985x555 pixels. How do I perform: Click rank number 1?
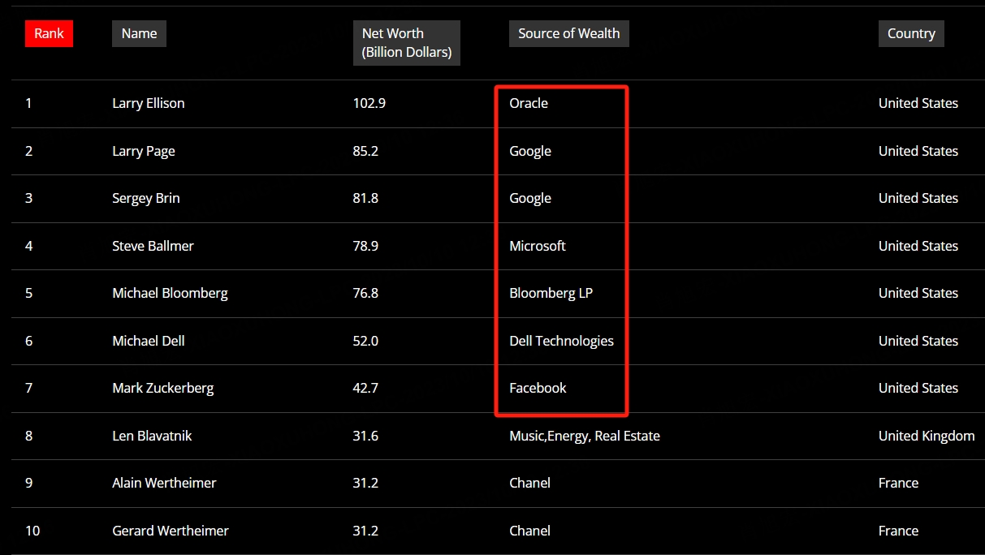pyautogui.click(x=28, y=103)
